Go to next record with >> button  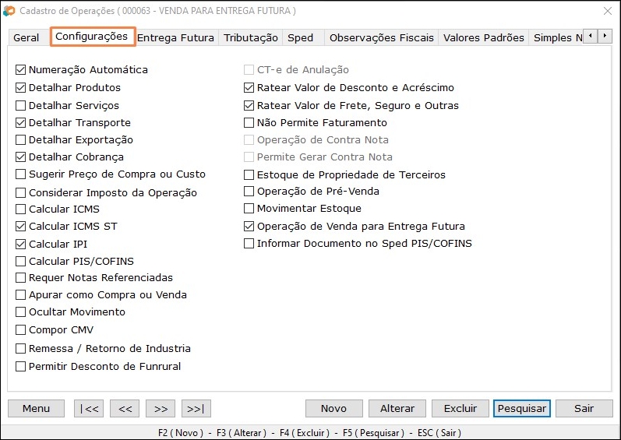[161, 408]
